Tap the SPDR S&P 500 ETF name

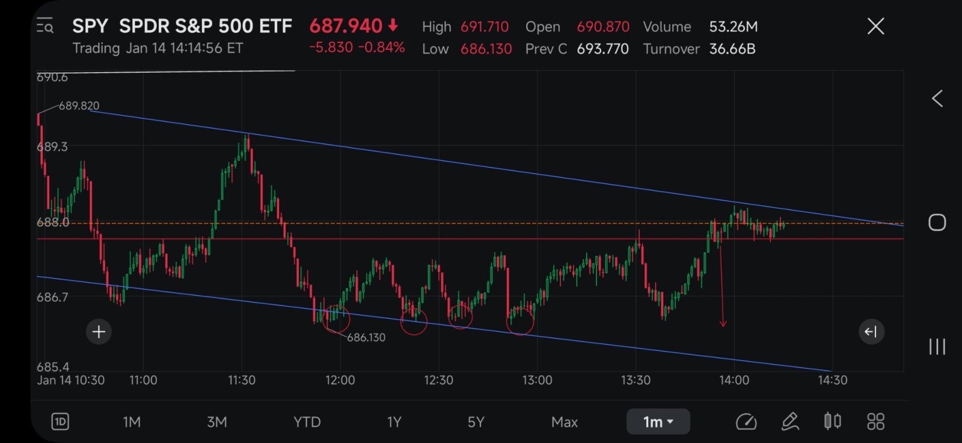[x=206, y=26]
